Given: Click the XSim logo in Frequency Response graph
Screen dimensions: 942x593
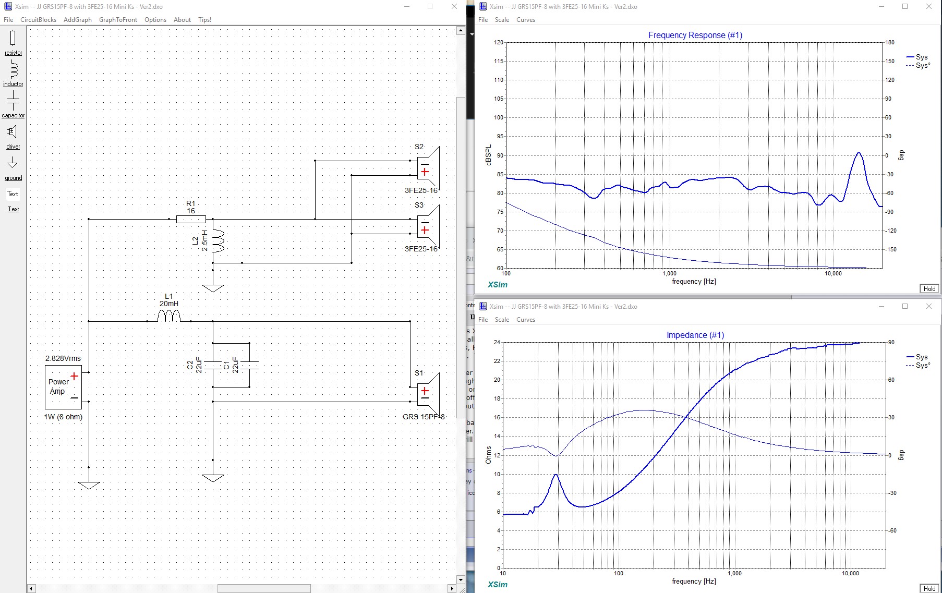Looking at the screenshot, I should 498,285.
